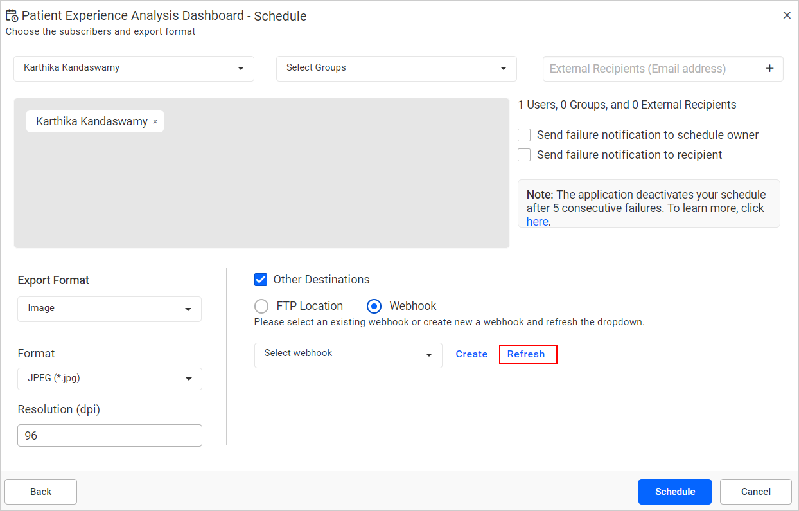Open the 'here' learn more link

pyautogui.click(x=537, y=222)
